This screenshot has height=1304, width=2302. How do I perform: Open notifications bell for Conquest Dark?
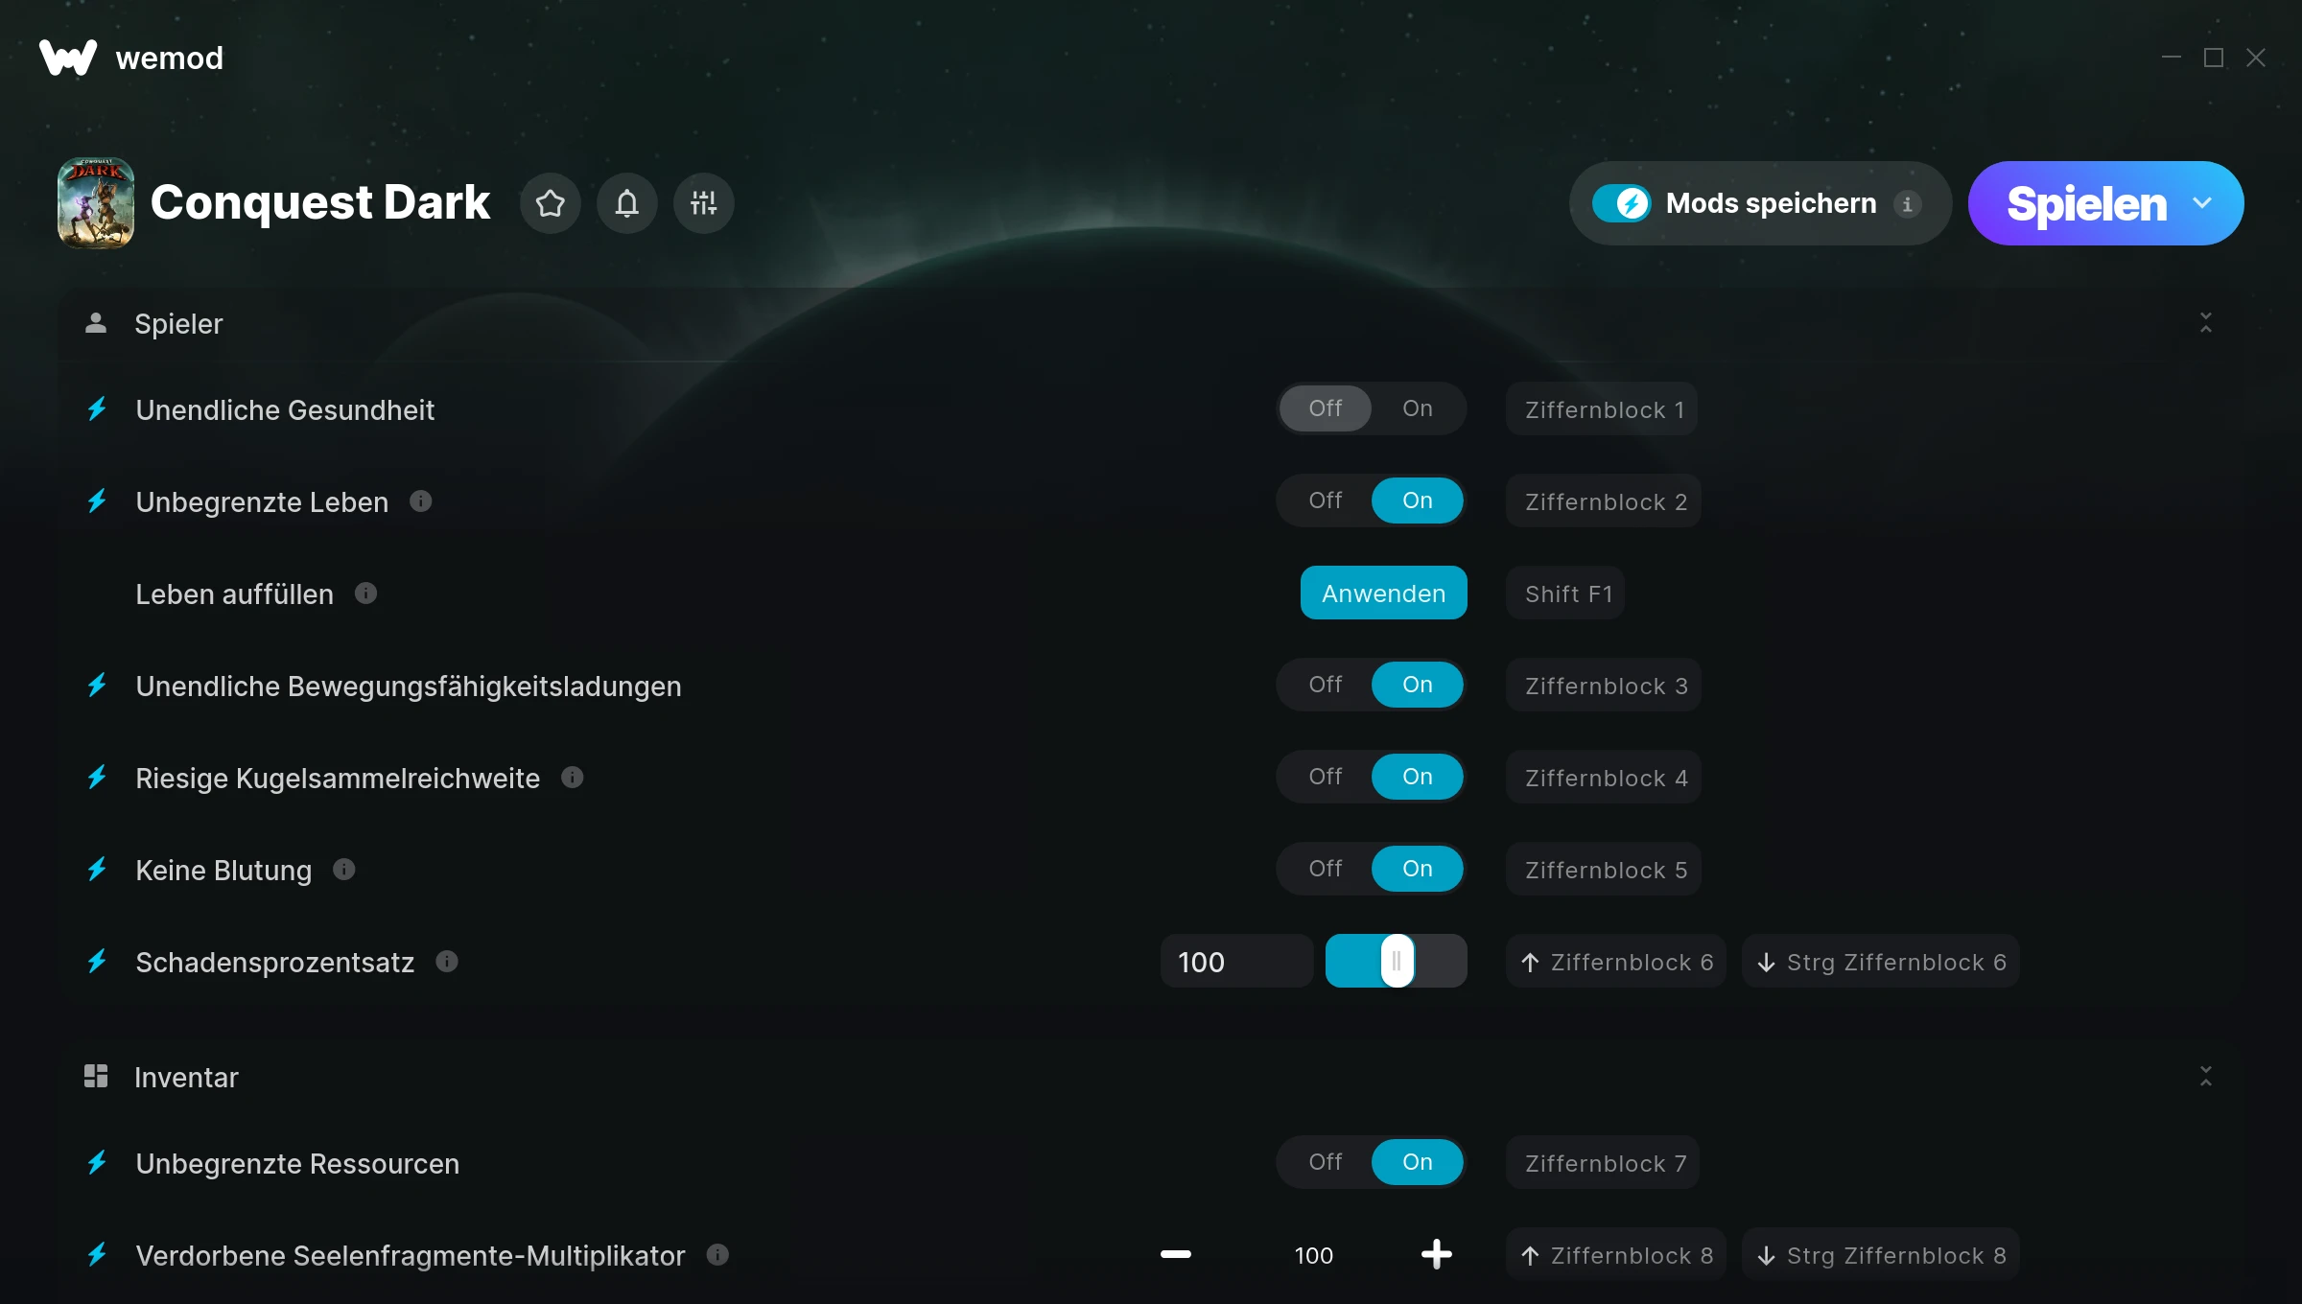point(627,203)
